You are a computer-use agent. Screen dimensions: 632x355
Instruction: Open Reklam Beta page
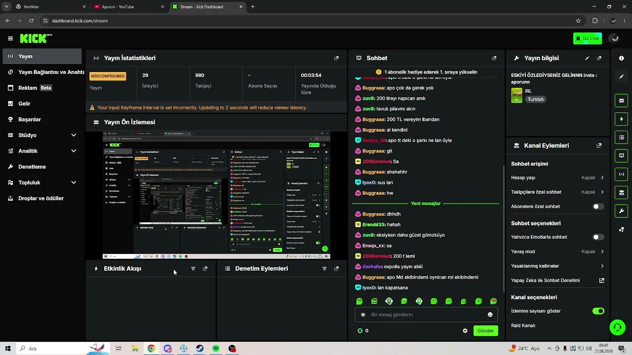(x=42, y=88)
